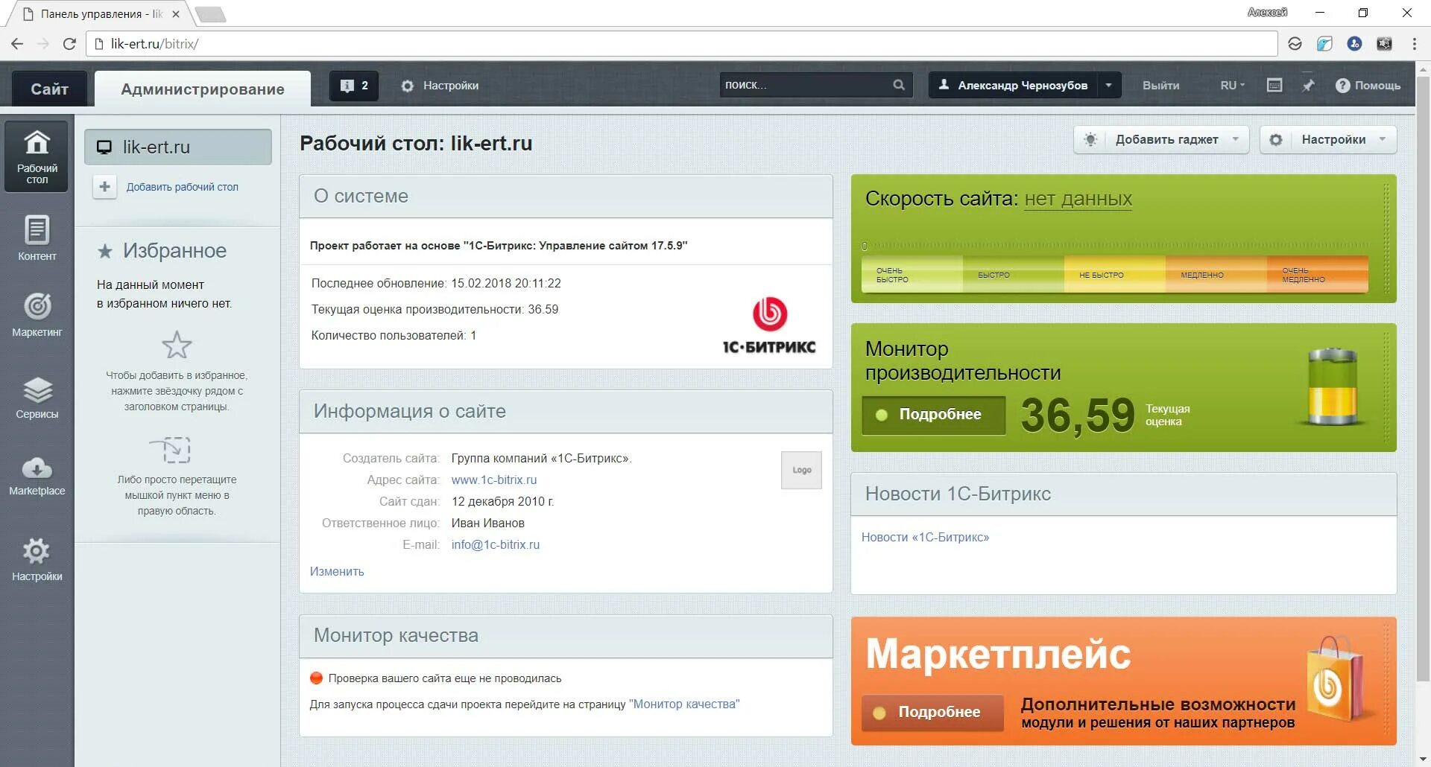The width and height of the screenshot is (1431, 767).
Task: Click Выйти to log out
Action: point(1160,86)
